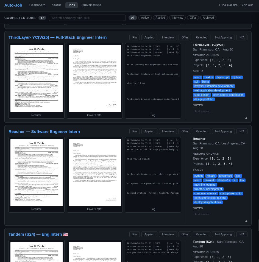This screenshot has height=262, width=259.
Task: Set Tandem job status to N/A
Action: 242,234
